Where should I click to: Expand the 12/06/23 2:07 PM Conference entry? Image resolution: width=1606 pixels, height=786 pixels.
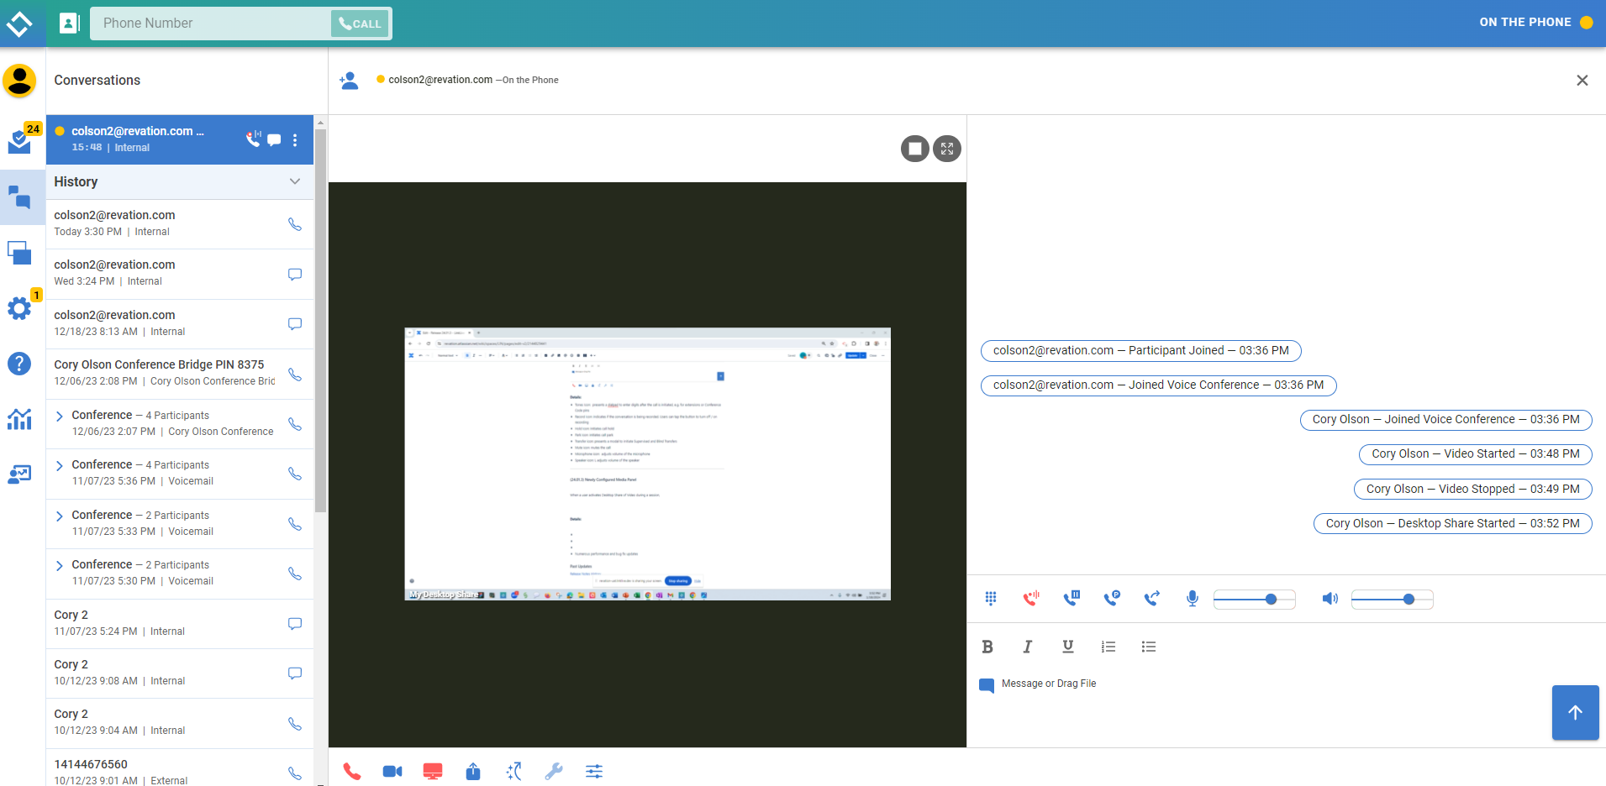(x=60, y=416)
